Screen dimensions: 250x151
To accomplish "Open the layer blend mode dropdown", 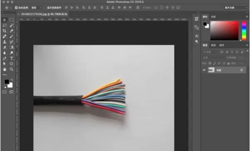I will 213,57.
